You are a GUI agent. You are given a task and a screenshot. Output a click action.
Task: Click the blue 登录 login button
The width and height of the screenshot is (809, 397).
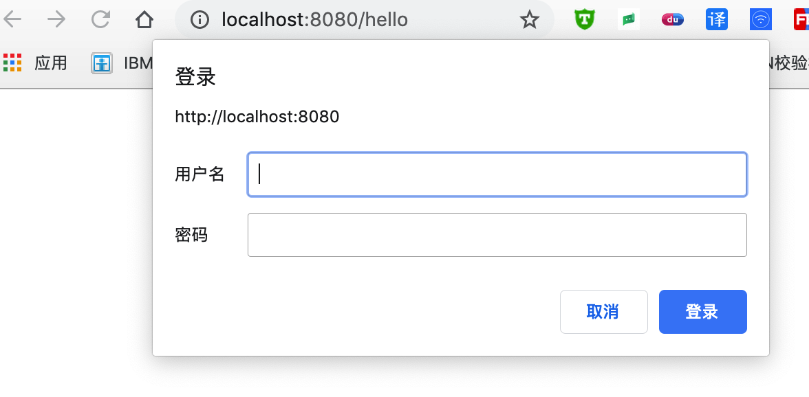tap(702, 311)
